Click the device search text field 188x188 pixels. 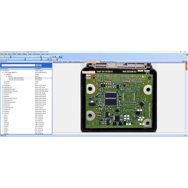pos(18,65)
